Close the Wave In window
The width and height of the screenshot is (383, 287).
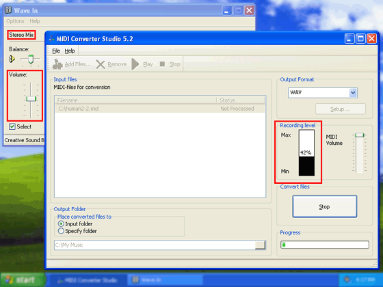pos(249,10)
